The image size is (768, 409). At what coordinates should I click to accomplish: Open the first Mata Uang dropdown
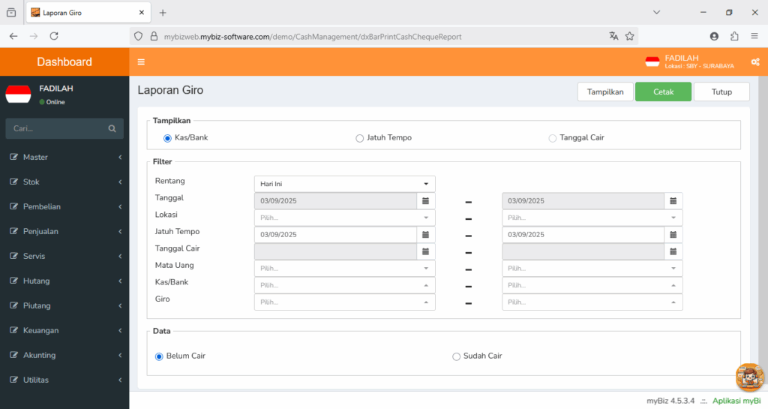point(345,269)
